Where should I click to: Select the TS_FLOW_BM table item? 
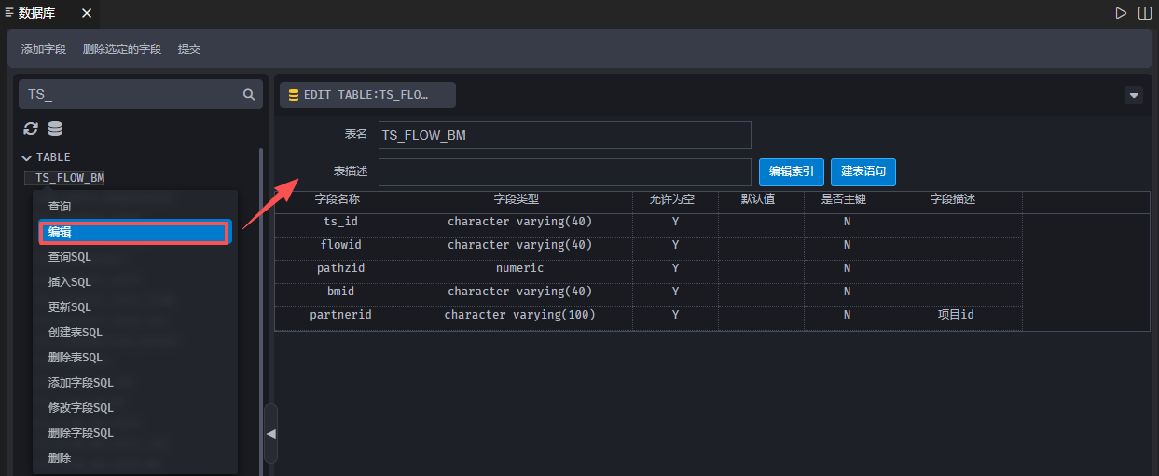pyautogui.click(x=70, y=177)
